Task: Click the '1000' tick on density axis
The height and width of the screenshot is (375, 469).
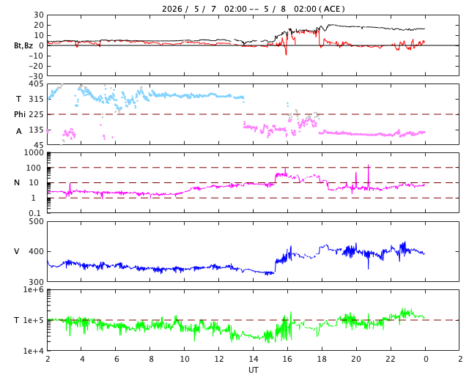Action: (34, 152)
